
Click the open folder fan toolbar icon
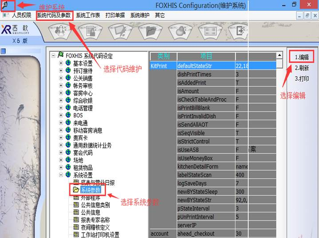150,31
